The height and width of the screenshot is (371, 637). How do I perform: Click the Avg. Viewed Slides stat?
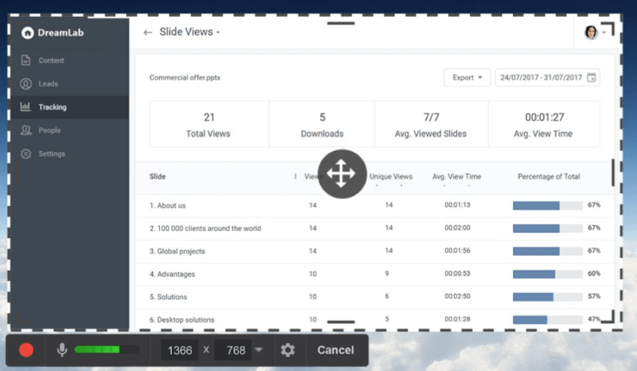point(431,124)
